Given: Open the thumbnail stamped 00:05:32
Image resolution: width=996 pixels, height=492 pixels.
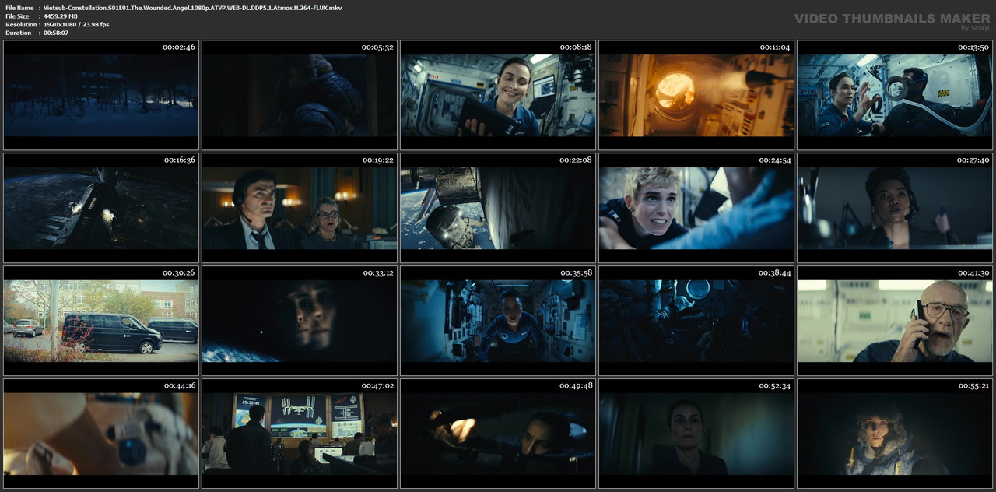Looking at the screenshot, I should click(300, 95).
